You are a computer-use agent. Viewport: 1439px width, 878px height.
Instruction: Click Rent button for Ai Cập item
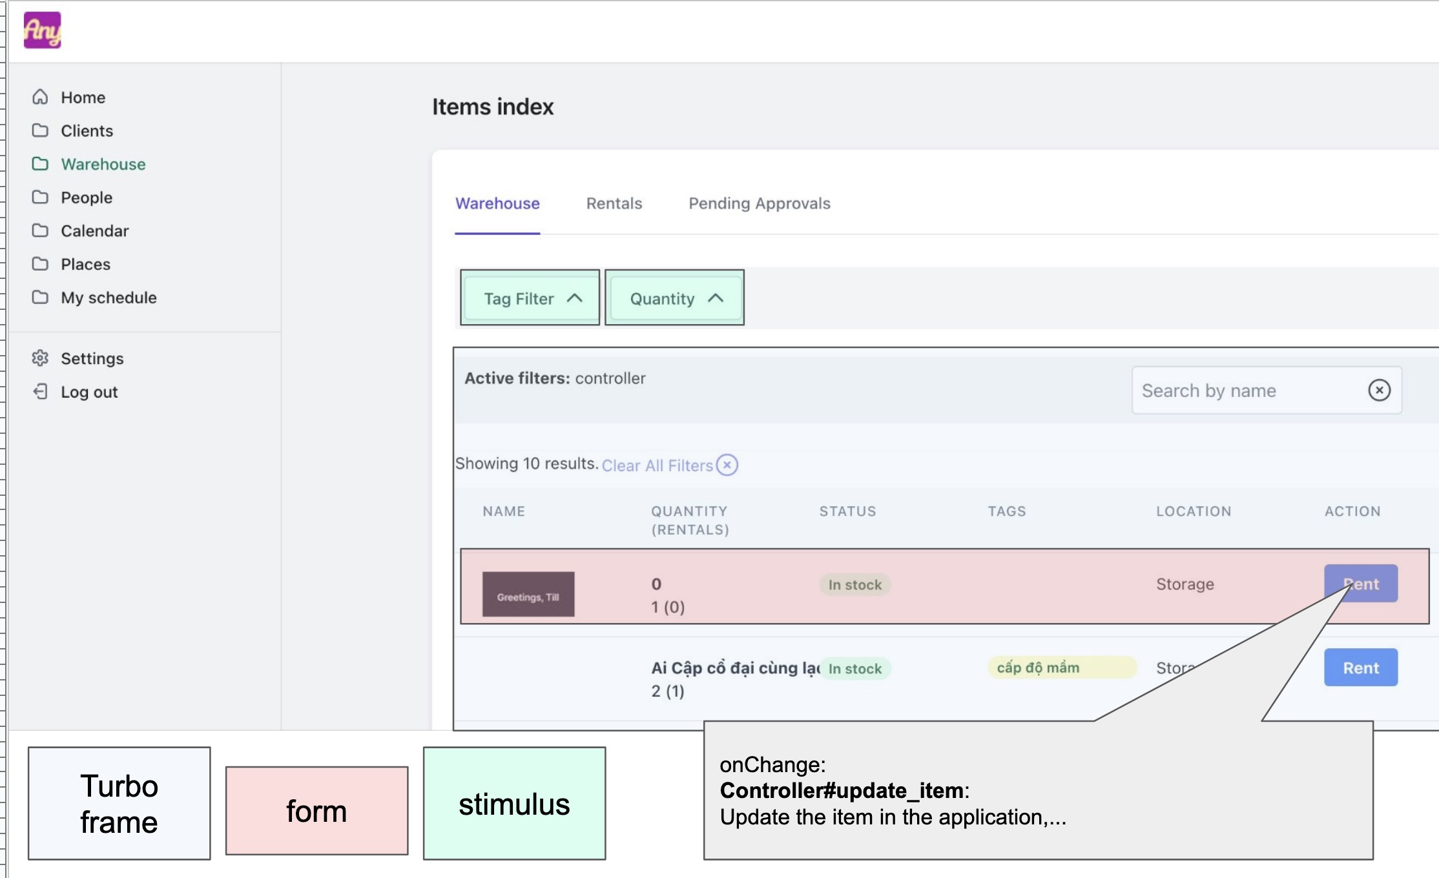pos(1360,668)
